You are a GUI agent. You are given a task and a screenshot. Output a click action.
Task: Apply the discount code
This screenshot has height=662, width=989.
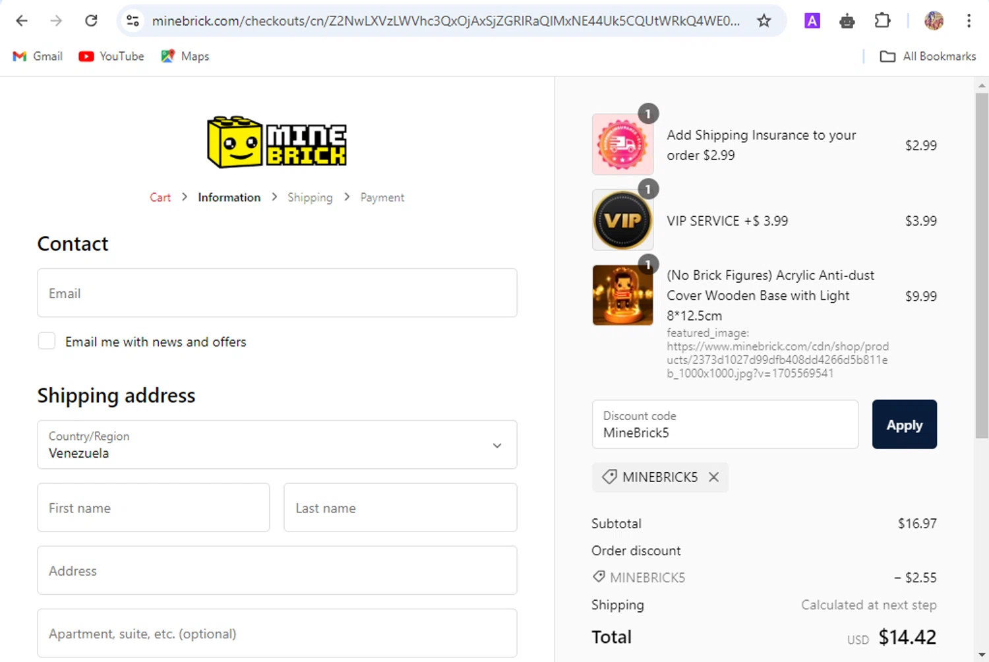click(x=904, y=424)
